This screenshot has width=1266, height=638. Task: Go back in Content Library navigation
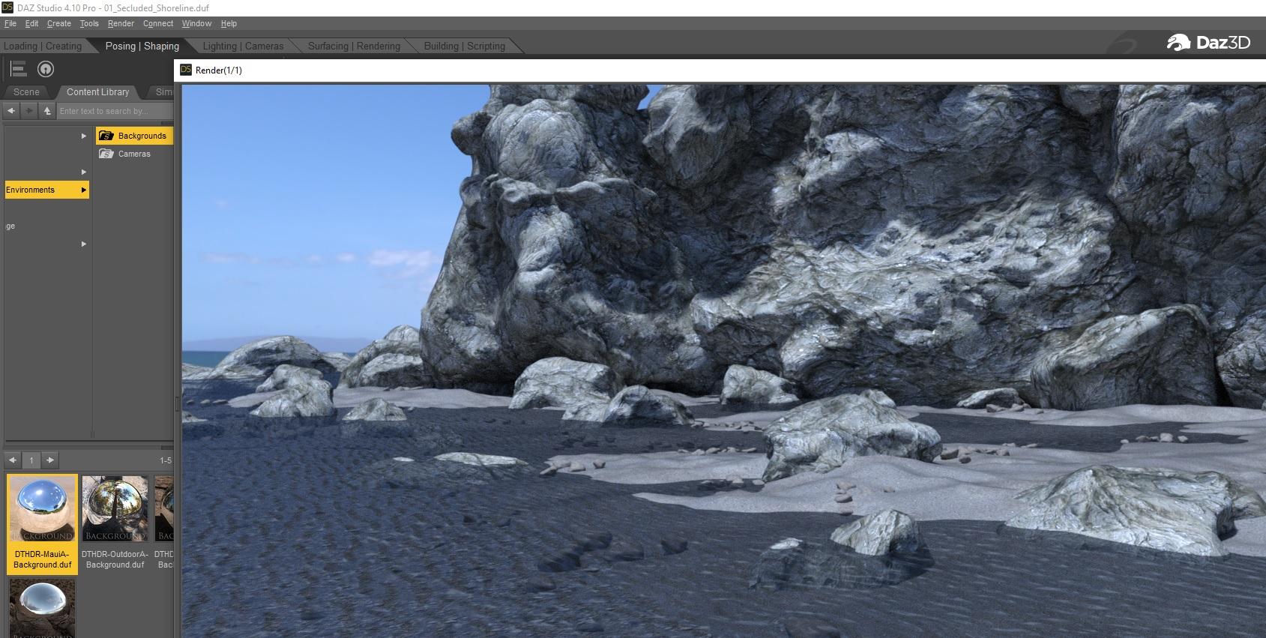pyautogui.click(x=11, y=111)
